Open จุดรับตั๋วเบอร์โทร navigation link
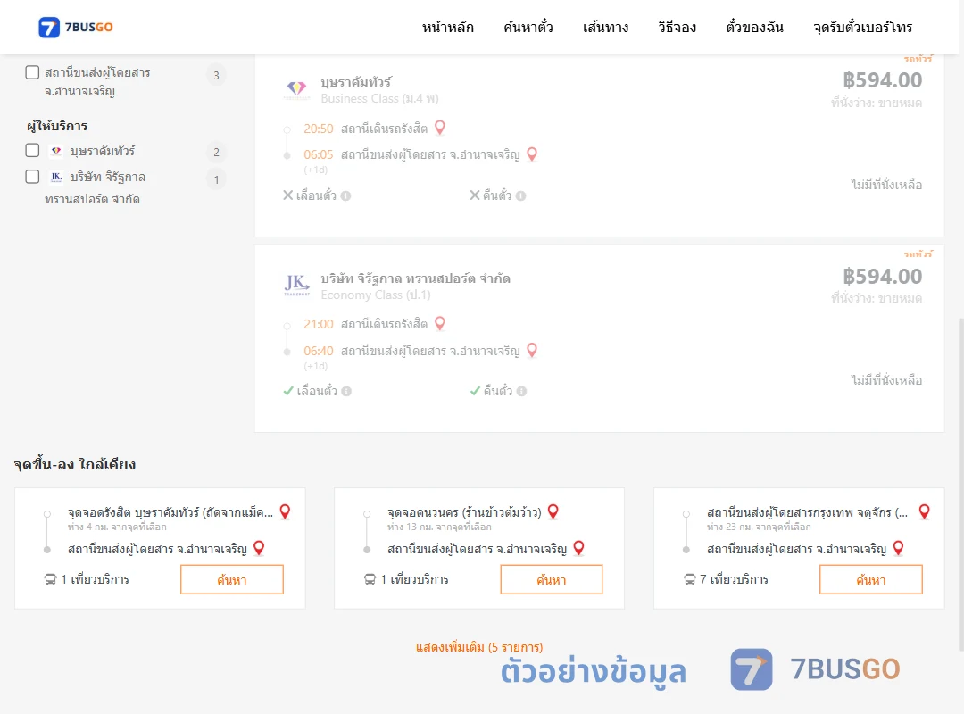Image resolution: width=964 pixels, height=714 pixels. (862, 27)
